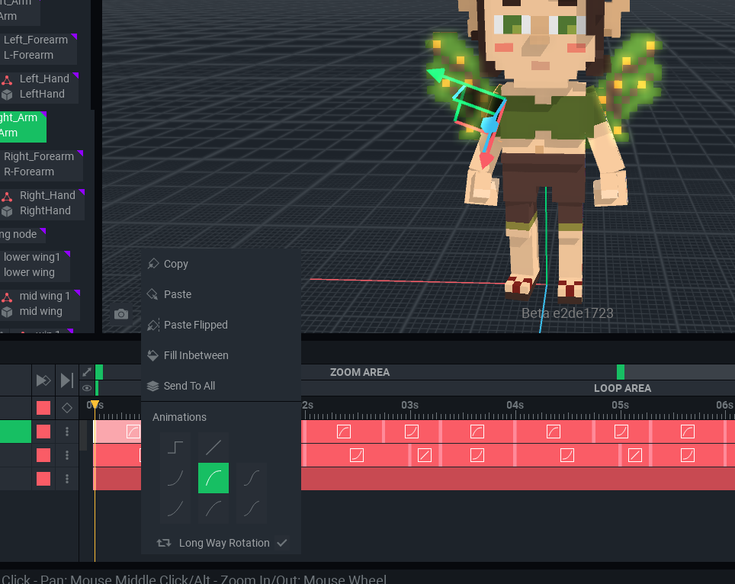Click the Fill Inbetween bucket icon

(152, 355)
